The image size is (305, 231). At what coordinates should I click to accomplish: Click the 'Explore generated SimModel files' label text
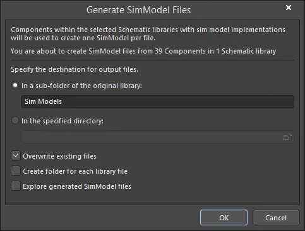pos(77,186)
